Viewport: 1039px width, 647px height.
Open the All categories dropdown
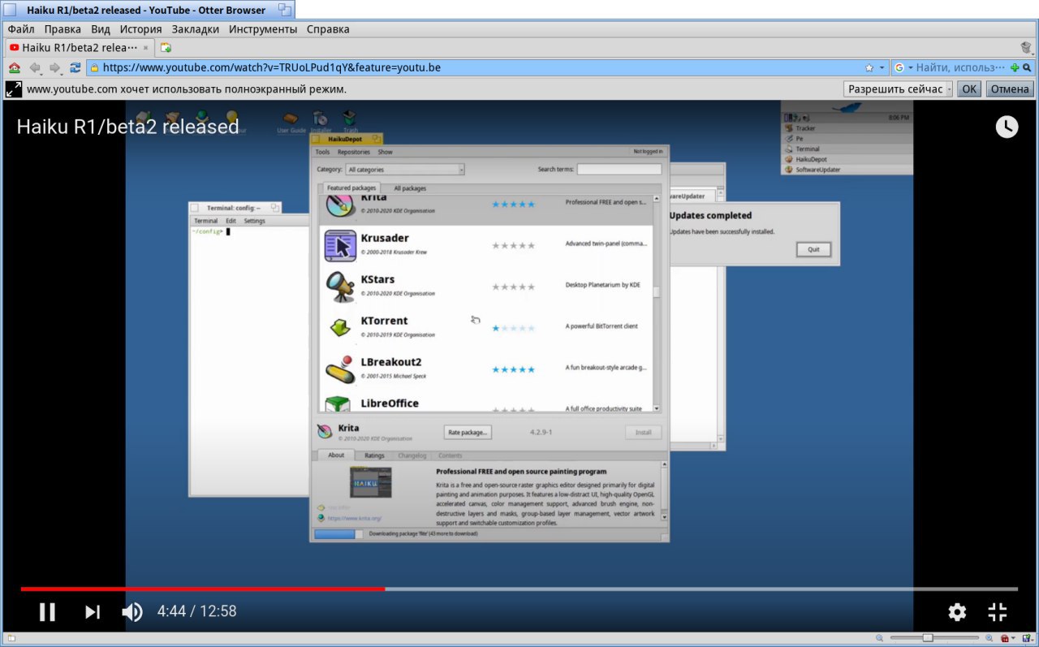click(x=405, y=170)
